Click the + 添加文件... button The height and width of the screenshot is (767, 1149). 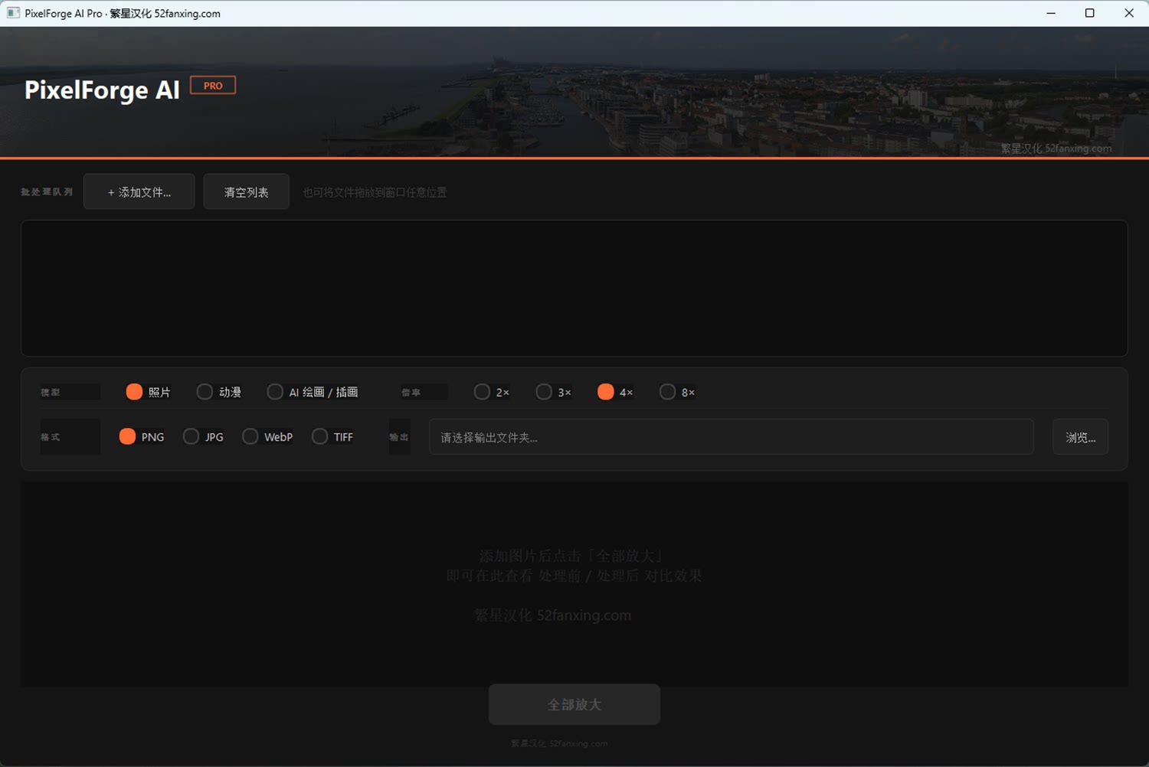click(139, 191)
